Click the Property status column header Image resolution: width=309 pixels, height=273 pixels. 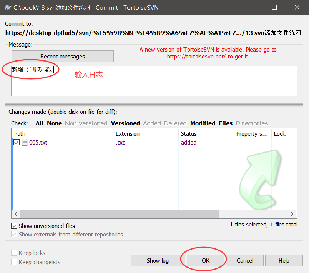pos(253,134)
